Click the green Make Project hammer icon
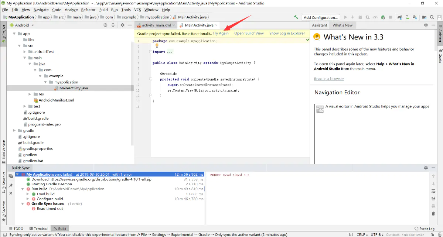Image resolution: width=443 pixels, height=237 pixels. coord(296,17)
